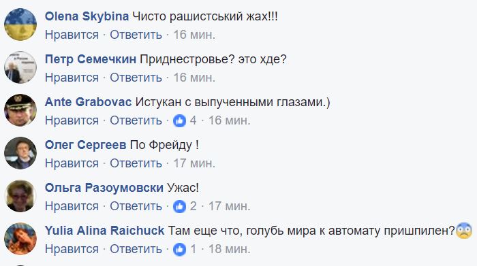Click the 17 мин. timestamp on Олег Сергеев's comment
The height and width of the screenshot is (266, 477).
pos(194,163)
